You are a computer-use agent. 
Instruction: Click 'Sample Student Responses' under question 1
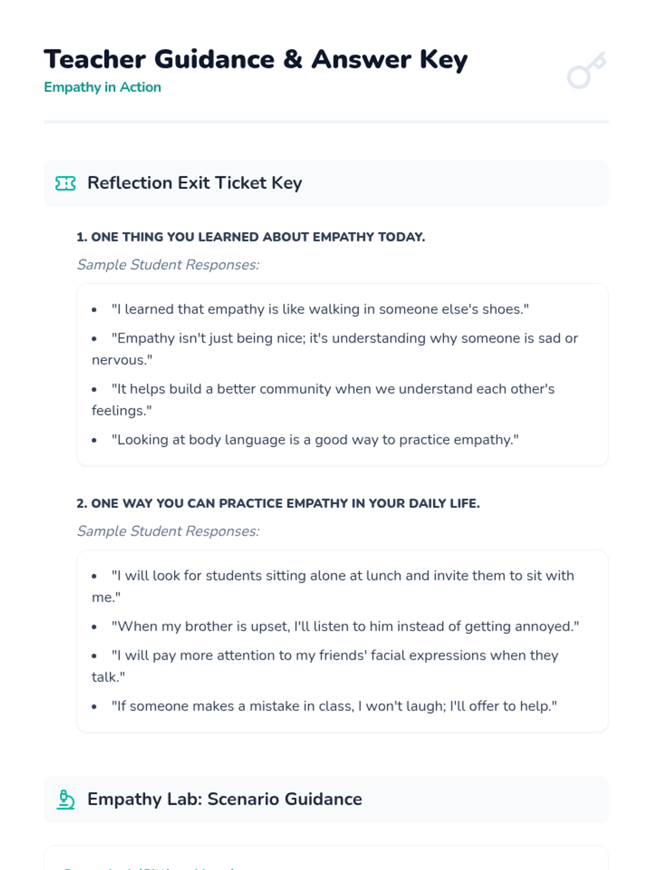coord(168,265)
